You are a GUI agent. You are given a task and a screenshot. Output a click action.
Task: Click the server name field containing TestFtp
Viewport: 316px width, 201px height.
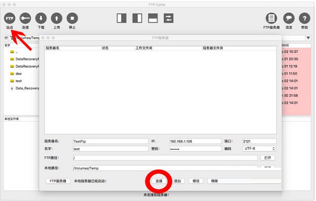tap(111, 142)
